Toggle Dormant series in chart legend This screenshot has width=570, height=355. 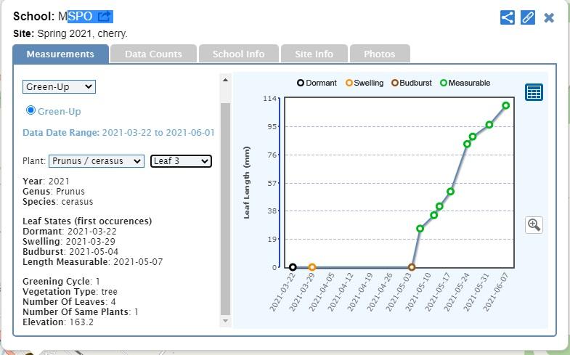317,83
